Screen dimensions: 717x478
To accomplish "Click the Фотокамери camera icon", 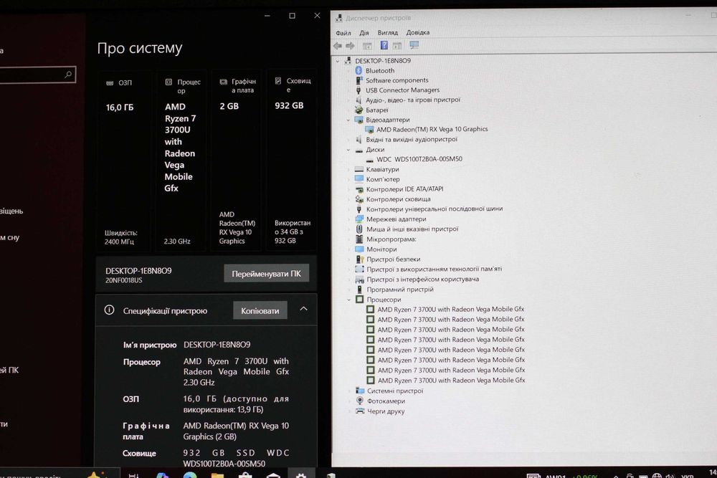I will click(x=361, y=401).
